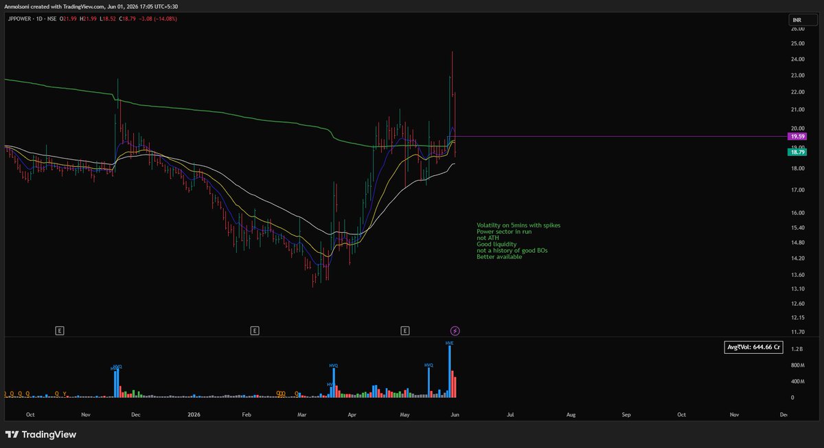Click the Dec label on time axis

click(x=135, y=415)
